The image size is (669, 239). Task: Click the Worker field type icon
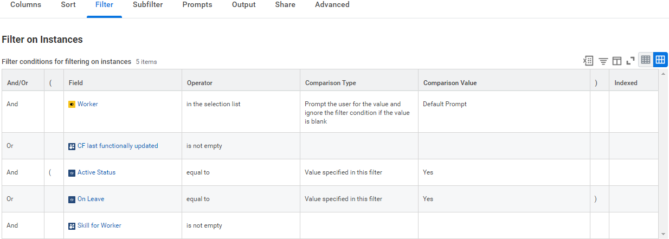click(72, 104)
